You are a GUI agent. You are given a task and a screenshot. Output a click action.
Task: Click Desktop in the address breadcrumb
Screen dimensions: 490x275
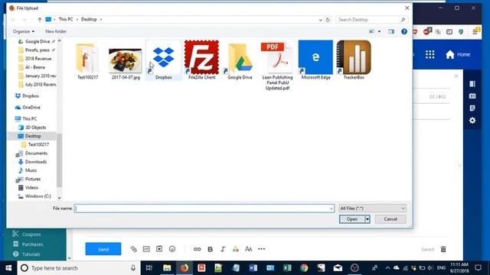tap(89, 19)
